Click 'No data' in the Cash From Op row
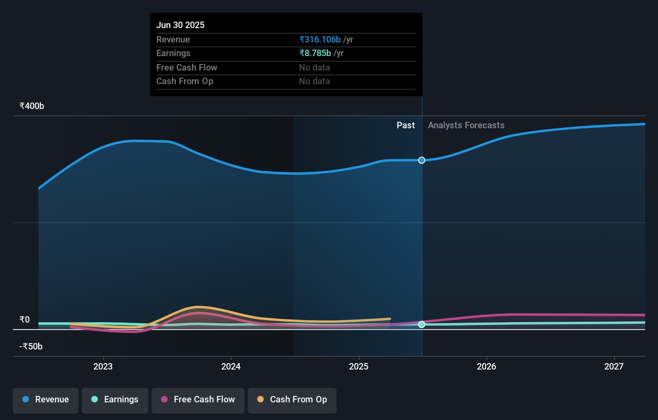Image resolution: width=658 pixels, height=420 pixels. click(315, 81)
